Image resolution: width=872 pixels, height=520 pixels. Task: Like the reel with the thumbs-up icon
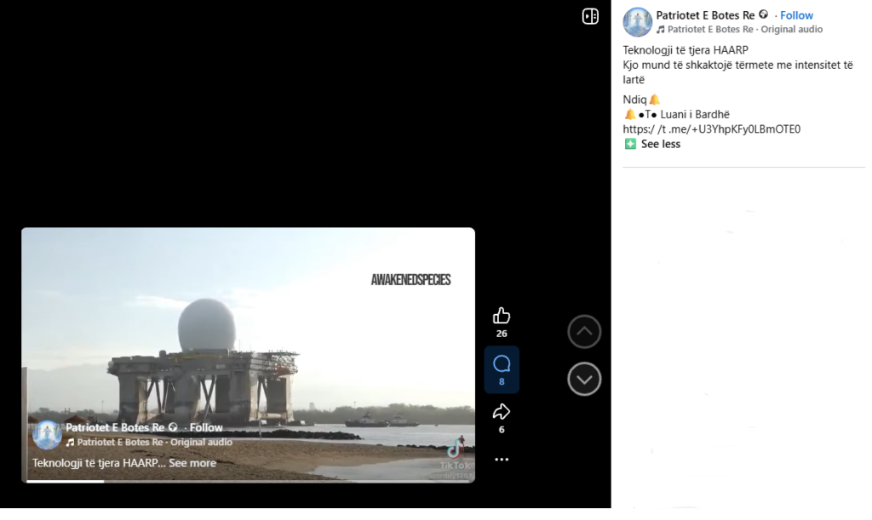coord(502,316)
